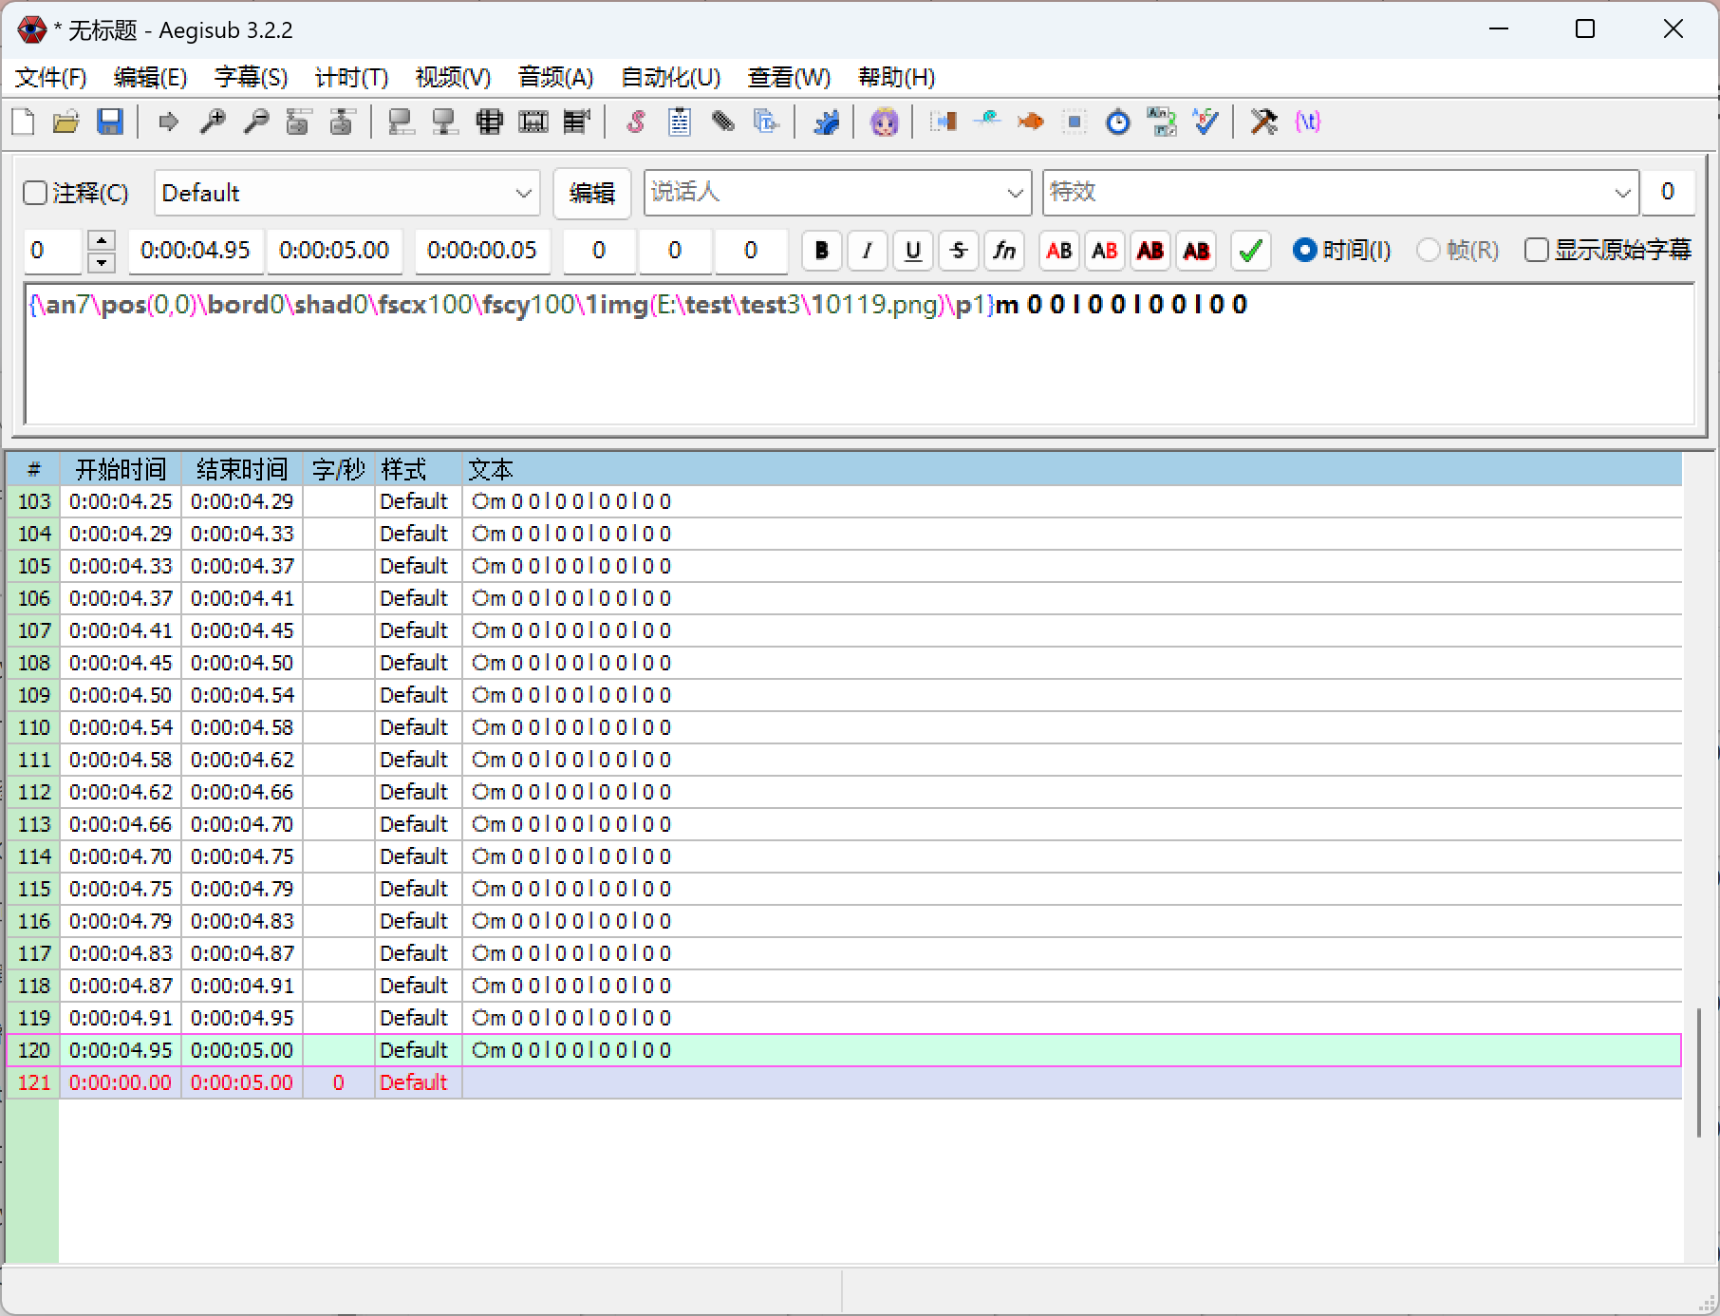Save the subtitle file with floppy disk icon

coord(110,122)
